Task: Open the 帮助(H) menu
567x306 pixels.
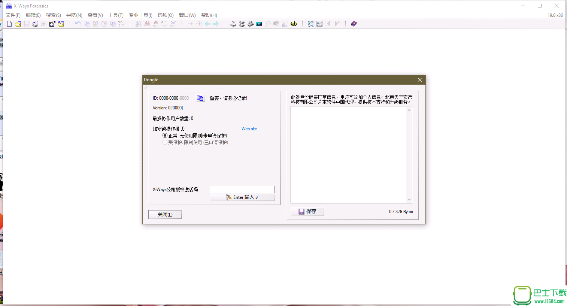Action: click(209, 15)
